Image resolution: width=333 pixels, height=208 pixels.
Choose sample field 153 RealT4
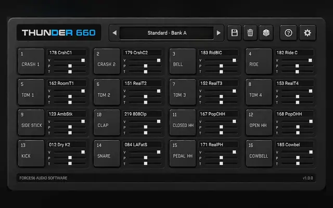294,83
